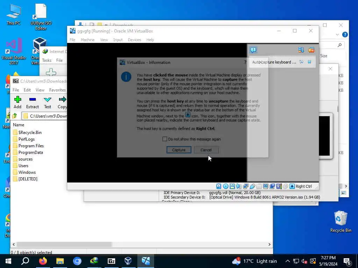This screenshot has width=358, height=268.
Task: Click the display status bar icon
Action: click(266, 186)
